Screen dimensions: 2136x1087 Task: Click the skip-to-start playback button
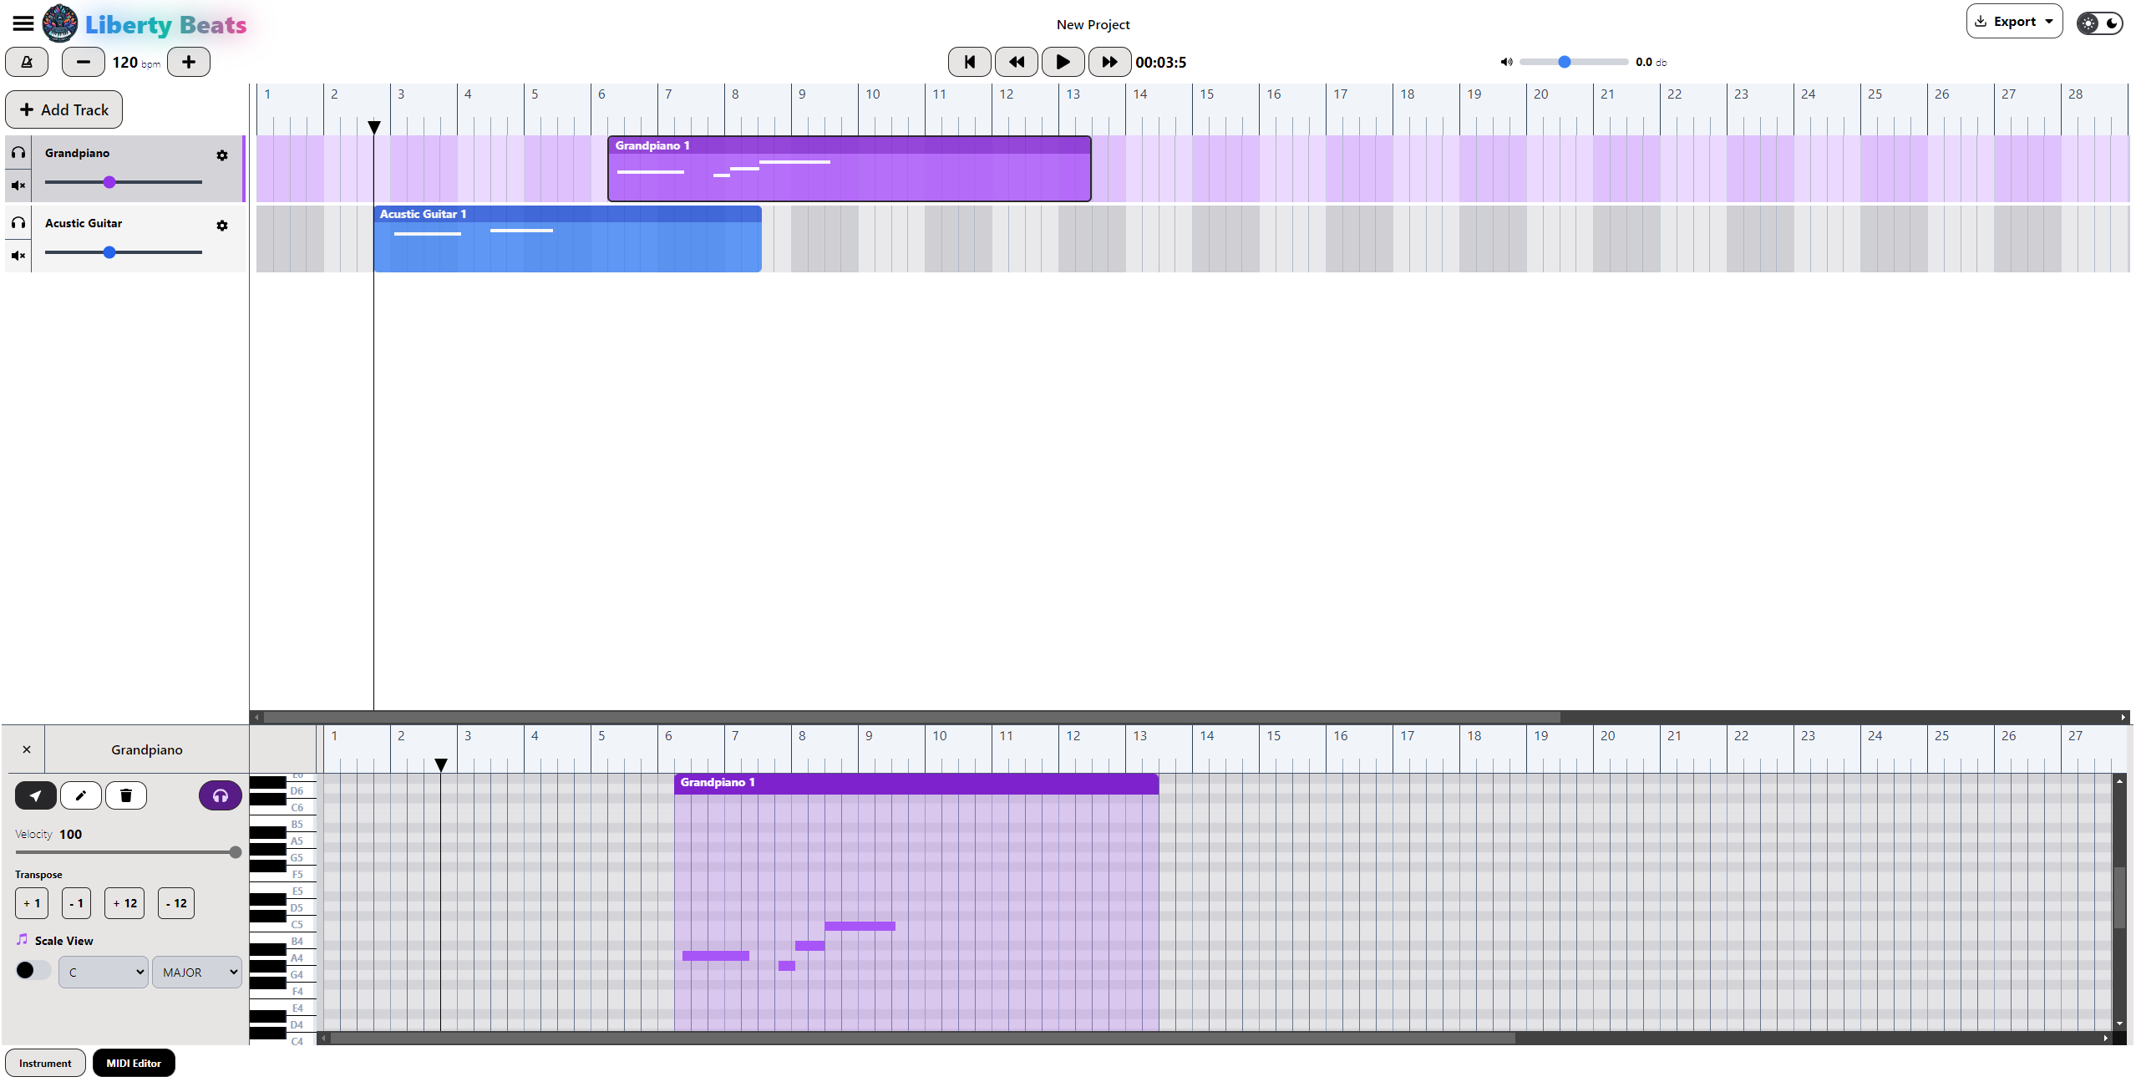point(972,63)
